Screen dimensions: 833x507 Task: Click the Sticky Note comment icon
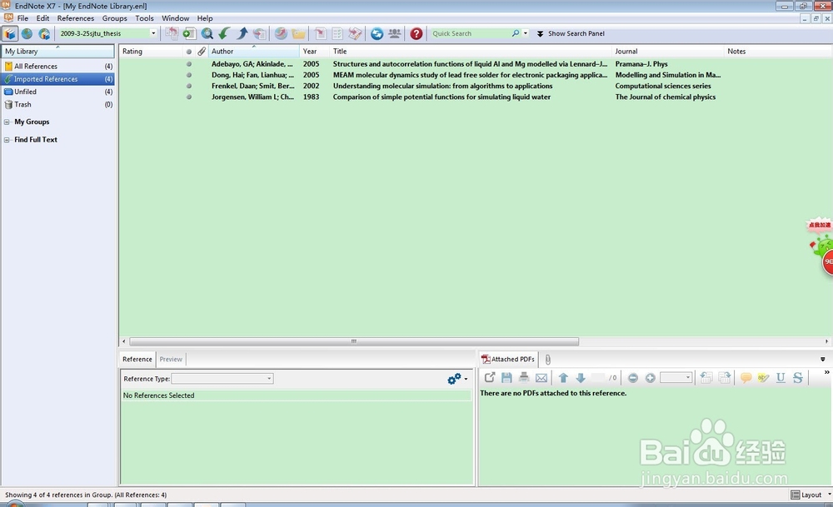(746, 377)
